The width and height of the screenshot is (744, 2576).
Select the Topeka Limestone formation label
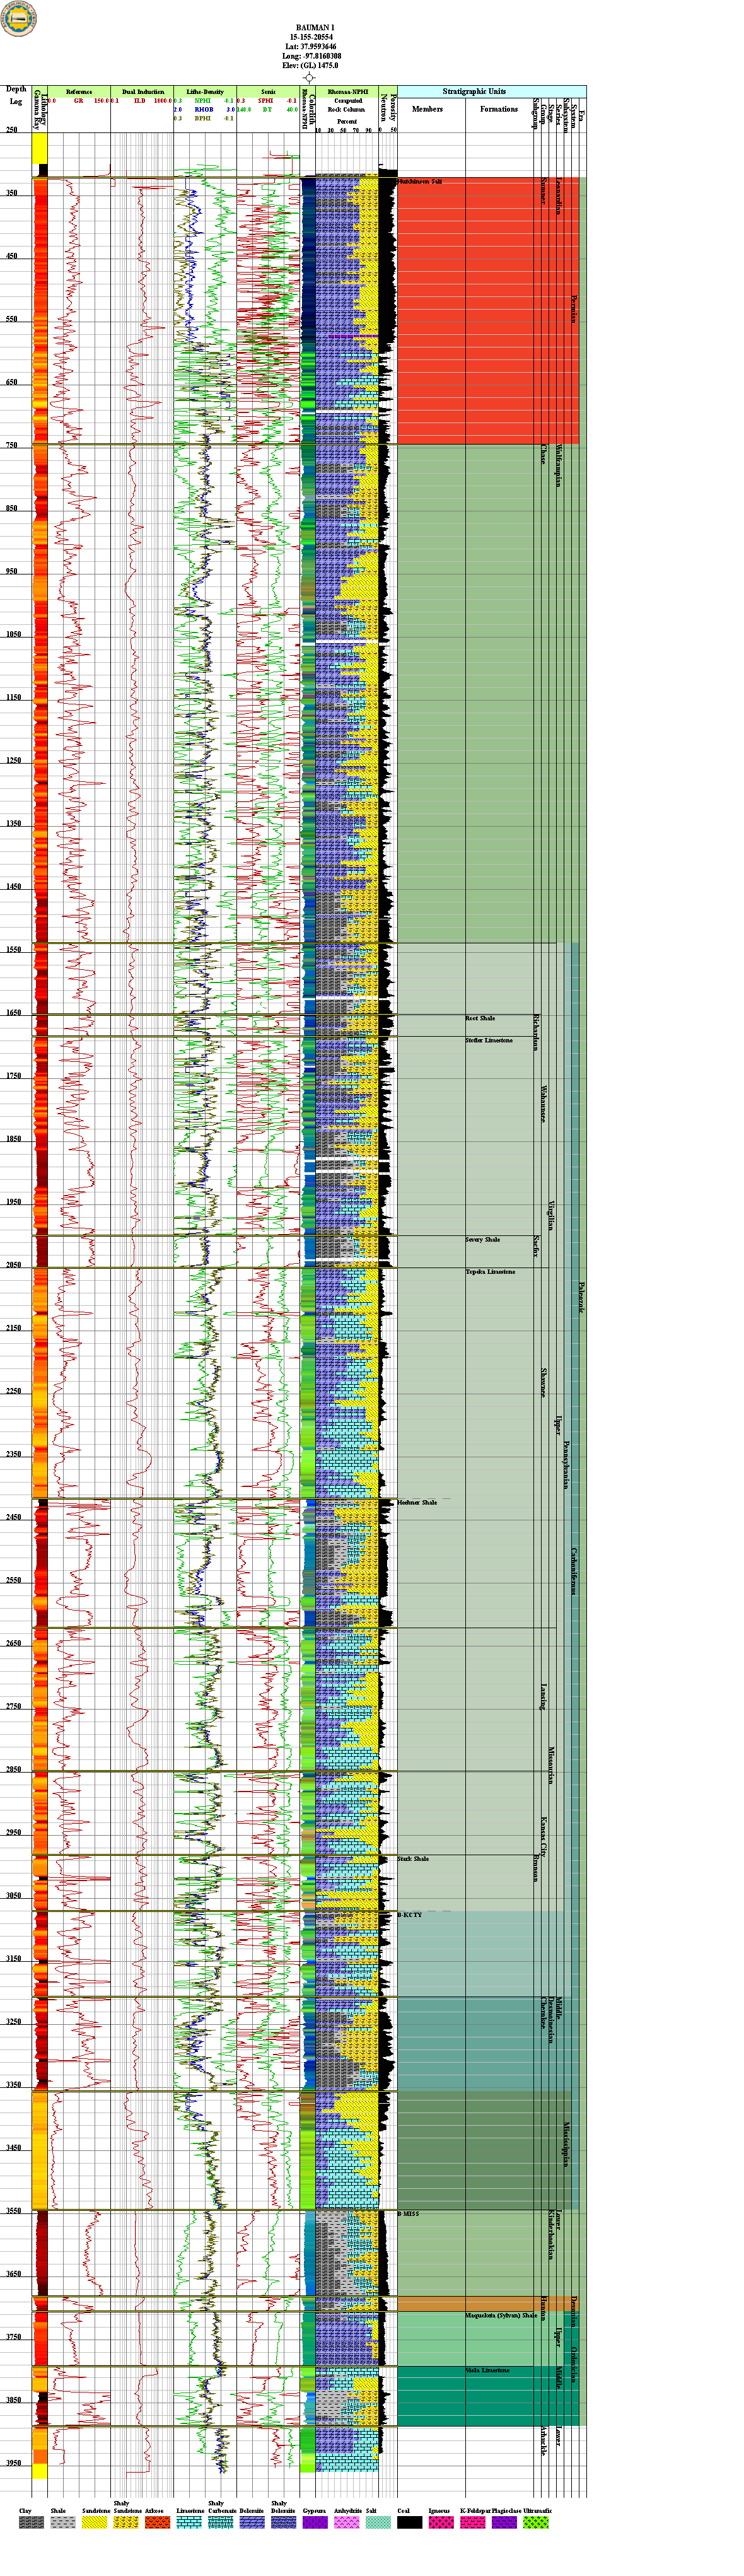[x=490, y=1272]
